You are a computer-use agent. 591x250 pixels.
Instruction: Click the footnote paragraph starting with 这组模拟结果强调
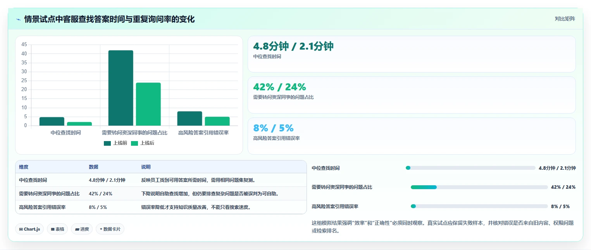pos(443,227)
